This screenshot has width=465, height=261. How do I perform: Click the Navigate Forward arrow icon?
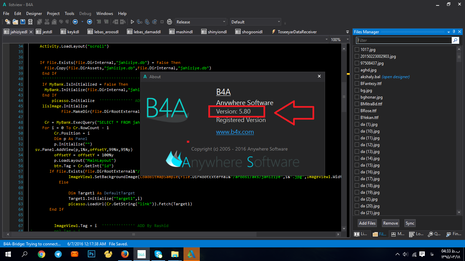coord(90,22)
